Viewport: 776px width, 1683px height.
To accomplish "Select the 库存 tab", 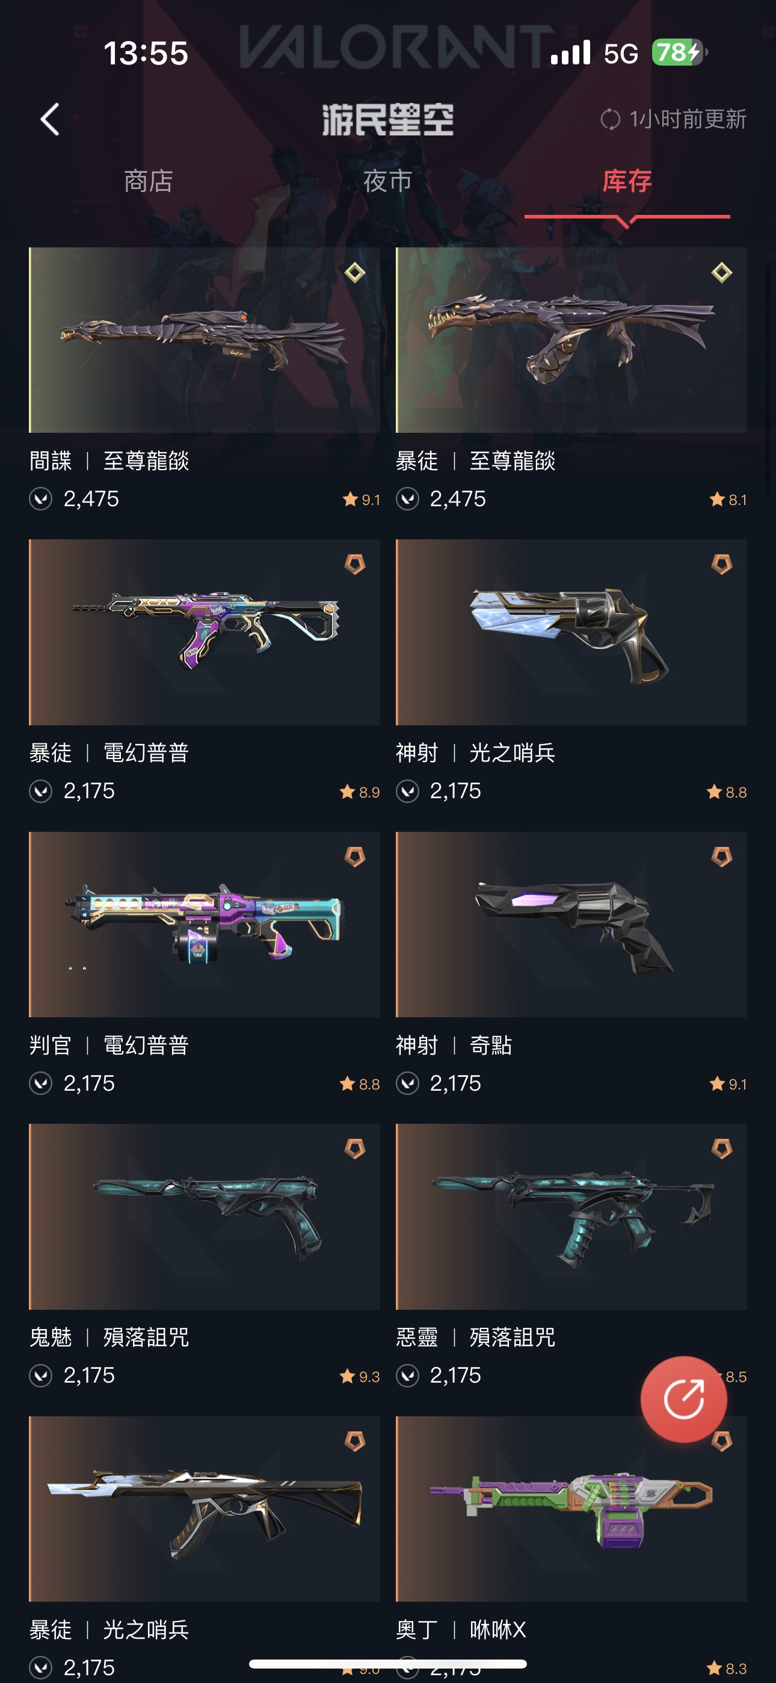I will [627, 181].
